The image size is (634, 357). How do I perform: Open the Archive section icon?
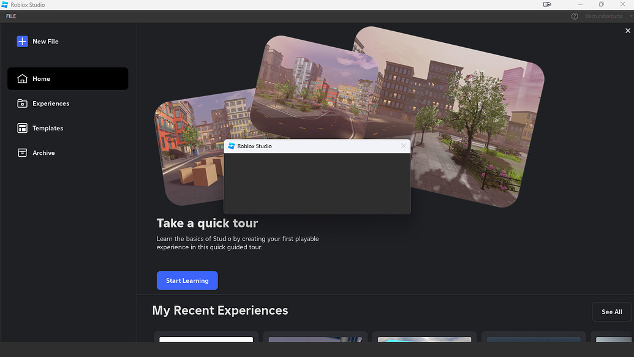pos(21,152)
